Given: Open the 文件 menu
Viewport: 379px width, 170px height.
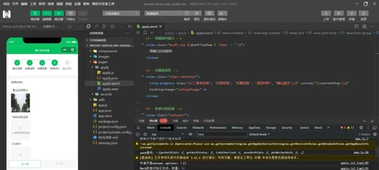Looking at the screenshot, I should (x=15, y=4).
